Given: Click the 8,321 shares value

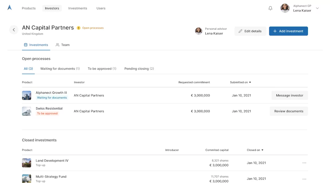Looking at the screenshot, I should (220, 160).
